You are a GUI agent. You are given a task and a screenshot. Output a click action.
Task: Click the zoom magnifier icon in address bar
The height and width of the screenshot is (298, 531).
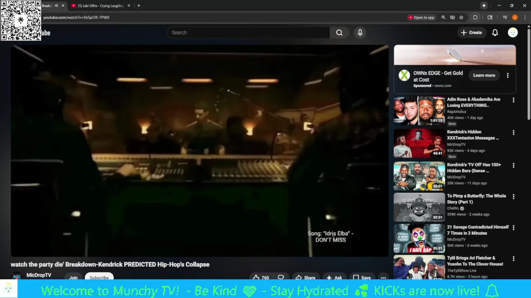443,17
